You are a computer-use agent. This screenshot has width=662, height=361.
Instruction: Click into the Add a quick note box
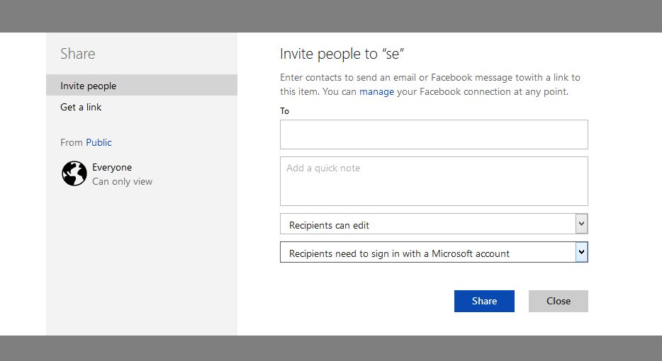pos(434,181)
